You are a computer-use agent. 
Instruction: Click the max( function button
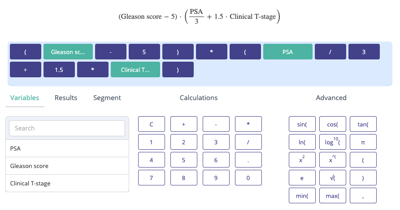333,196
